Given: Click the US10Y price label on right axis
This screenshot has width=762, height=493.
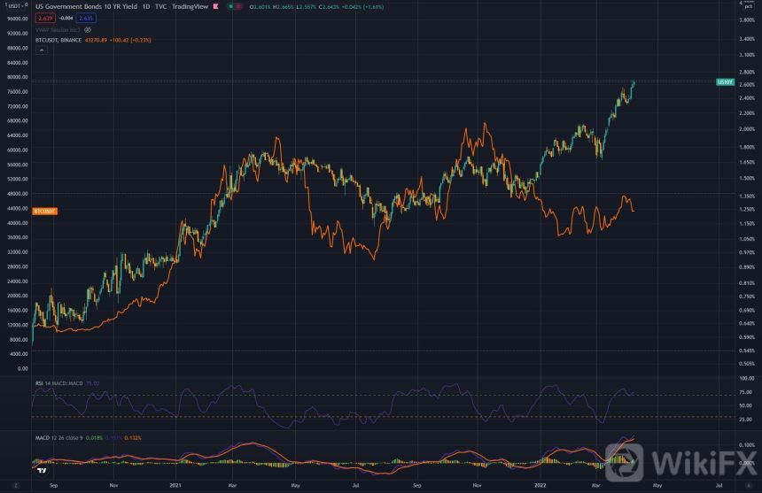Looking at the screenshot, I should click(725, 81).
